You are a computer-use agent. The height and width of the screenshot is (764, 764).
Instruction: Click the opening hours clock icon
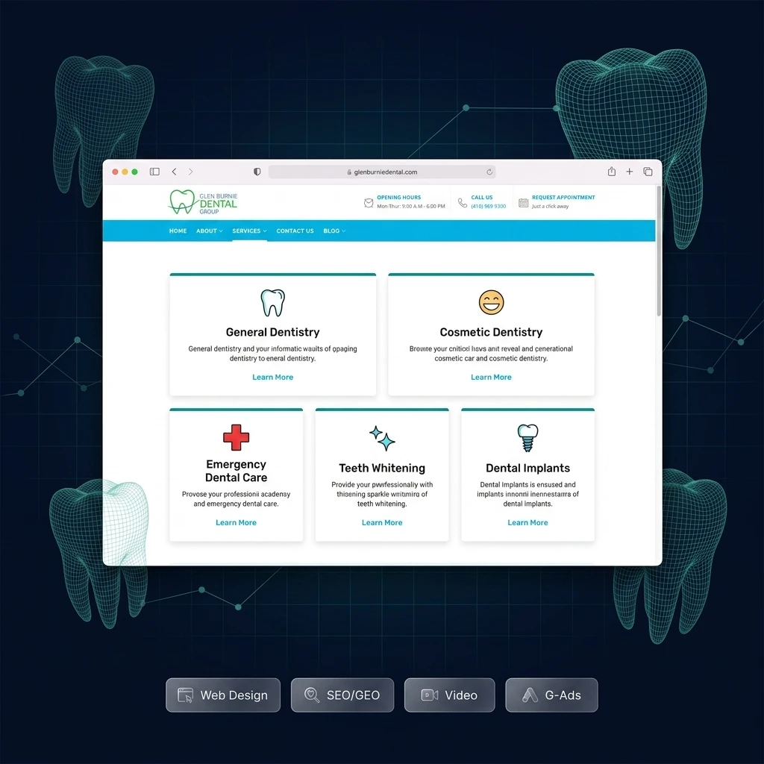click(x=369, y=203)
